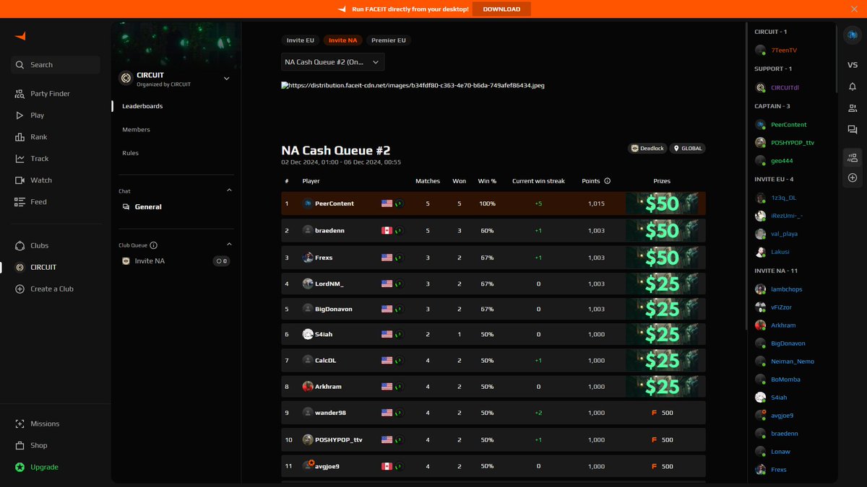This screenshot has height=487, width=867.
Task: Click POSHYPOP_ttv in the leaderboard table
Action: coord(338,439)
